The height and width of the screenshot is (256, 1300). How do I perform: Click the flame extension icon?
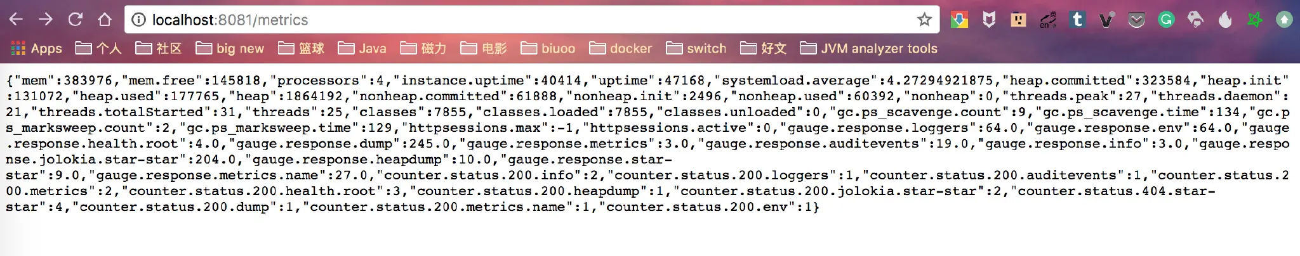(x=1225, y=20)
